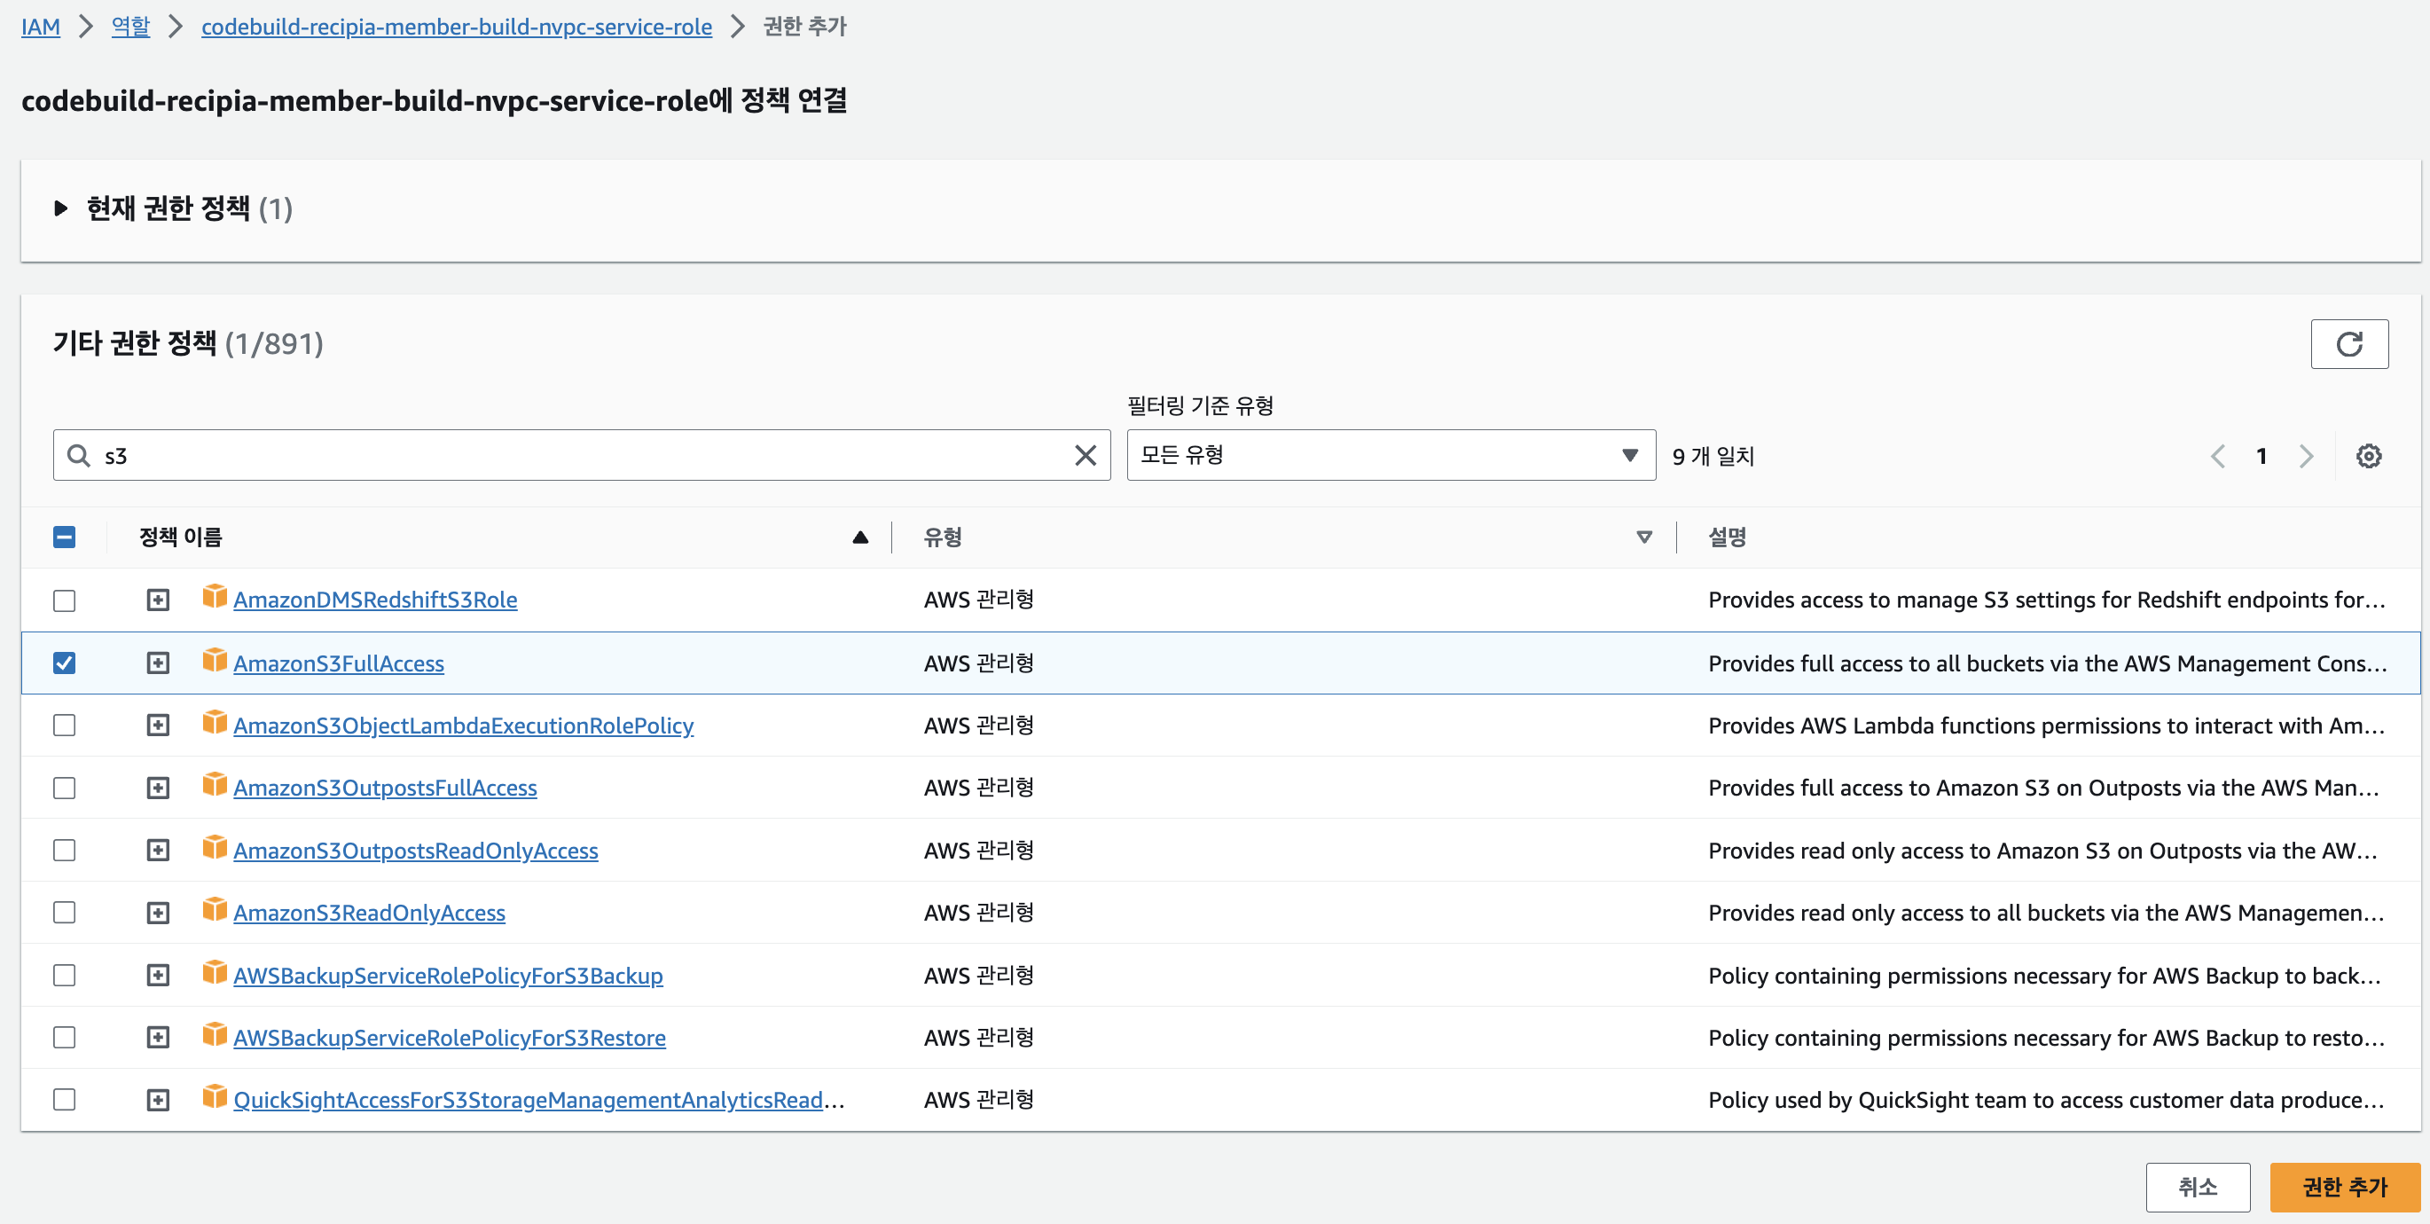This screenshot has width=2430, height=1224.
Task: Go to next page arrow
Action: (x=2306, y=457)
